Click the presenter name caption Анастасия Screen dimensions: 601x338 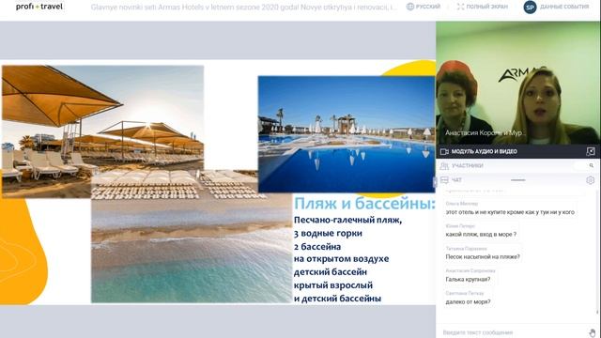pyautogui.click(x=485, y=133)
